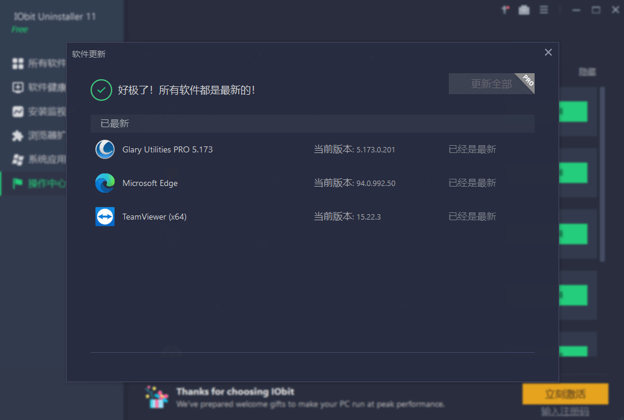This screenshot has height=420, width=624.
Task: Click the Microsoft Edge app icon
Action: pyautogui.click(x=105, y=183)
